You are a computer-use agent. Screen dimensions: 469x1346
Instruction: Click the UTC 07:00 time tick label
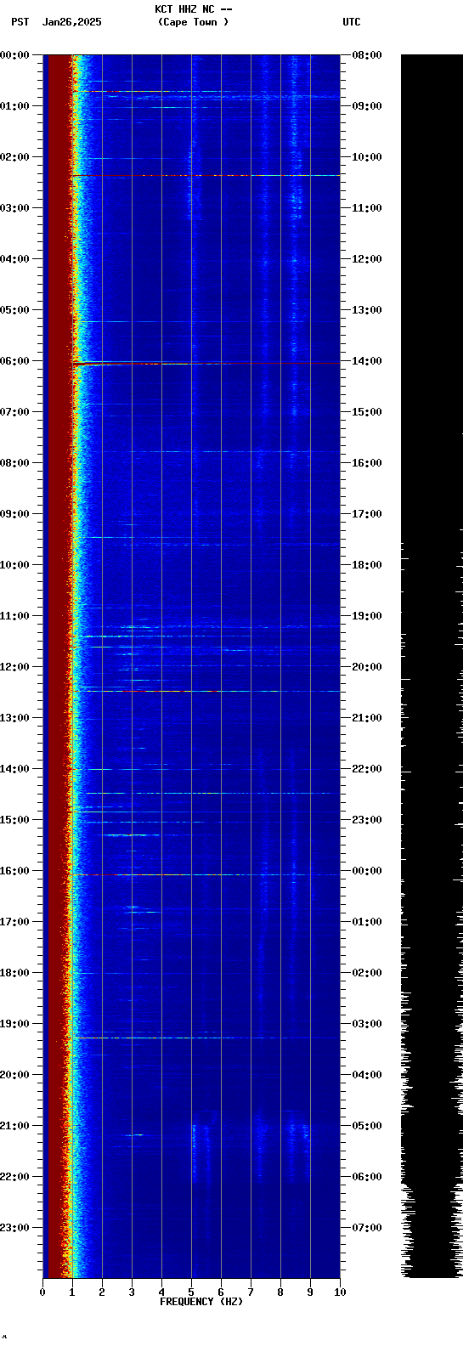coord(366,1228)
